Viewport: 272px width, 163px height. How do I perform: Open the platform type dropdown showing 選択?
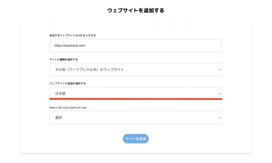(136, 118)
